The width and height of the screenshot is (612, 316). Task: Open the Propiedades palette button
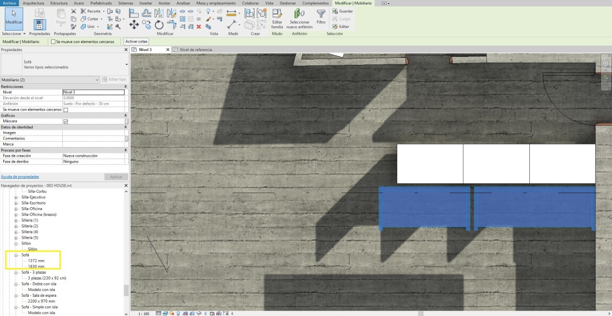pos(39,24)
